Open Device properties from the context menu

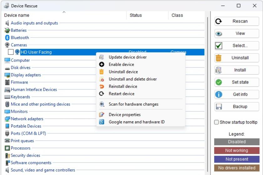coord(141,115)
